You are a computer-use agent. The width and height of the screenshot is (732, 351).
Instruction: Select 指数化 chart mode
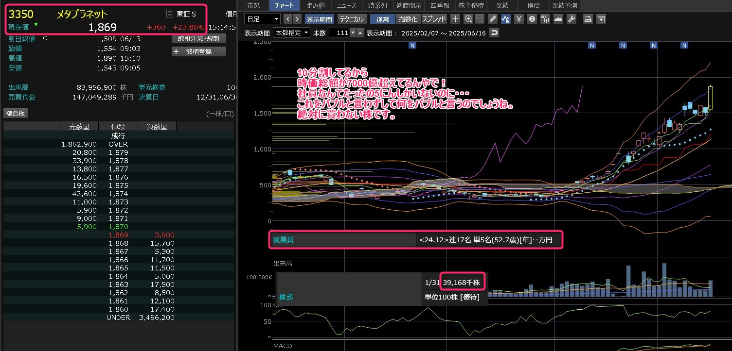[408, 19]
